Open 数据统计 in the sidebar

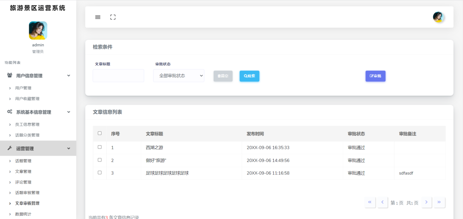(23, 214)
